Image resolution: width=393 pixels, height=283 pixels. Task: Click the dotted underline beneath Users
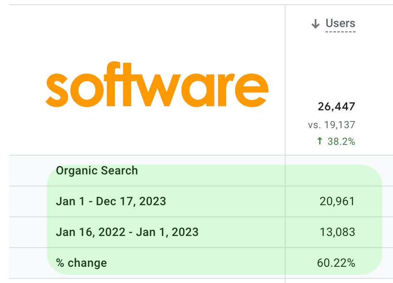pos(341,32)
